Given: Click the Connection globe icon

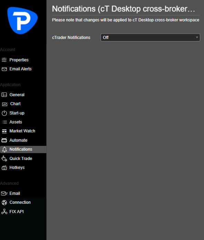Looking at the screenshot, I should click(x=4, y=202).
